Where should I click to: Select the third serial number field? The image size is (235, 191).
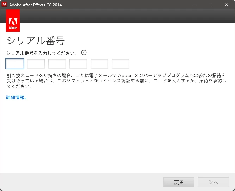57,64
